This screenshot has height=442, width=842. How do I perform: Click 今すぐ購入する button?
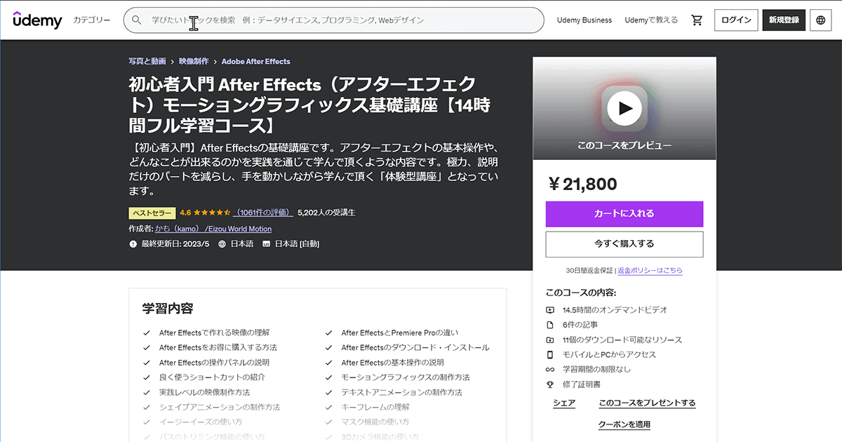click(624, 244)
